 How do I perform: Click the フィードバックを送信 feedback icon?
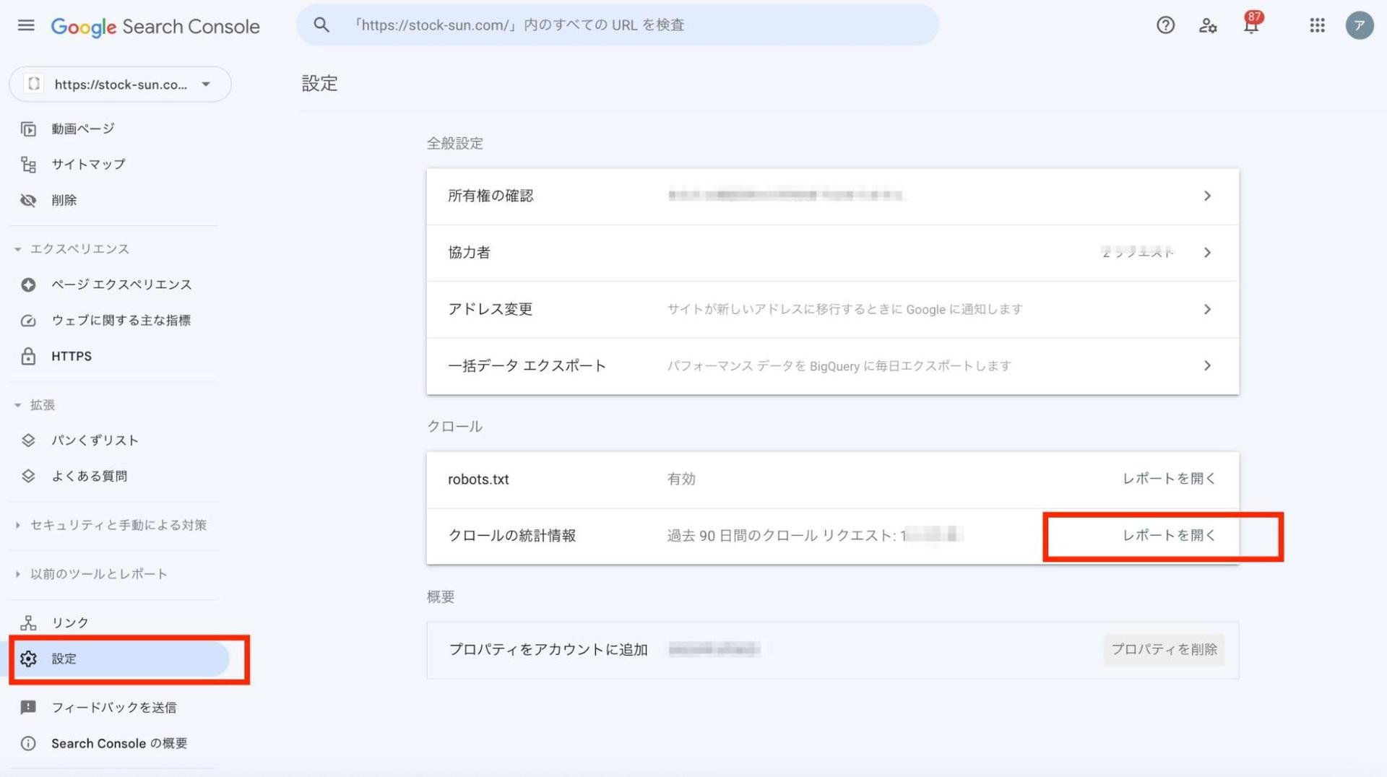click(x=28, y=707)
